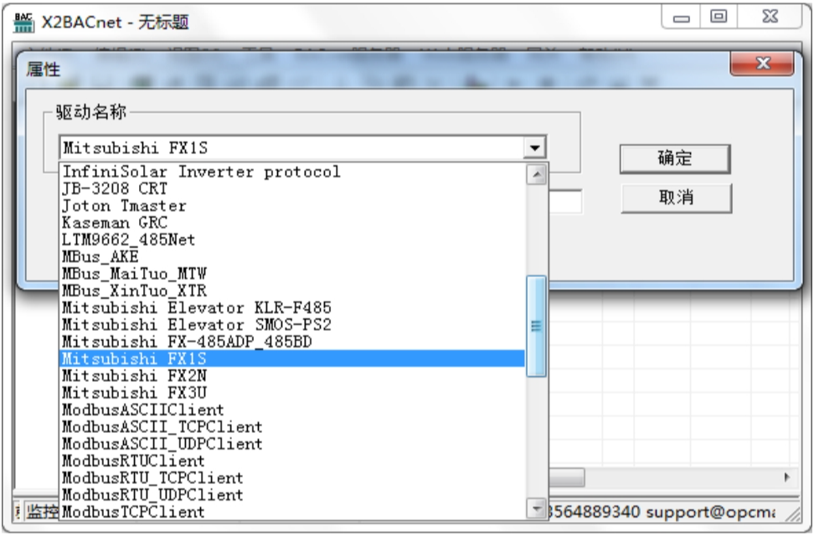
Task: Pick ModbusRTU_UDPClient from list
Action: pyautogui.click(x=292, y=495)
